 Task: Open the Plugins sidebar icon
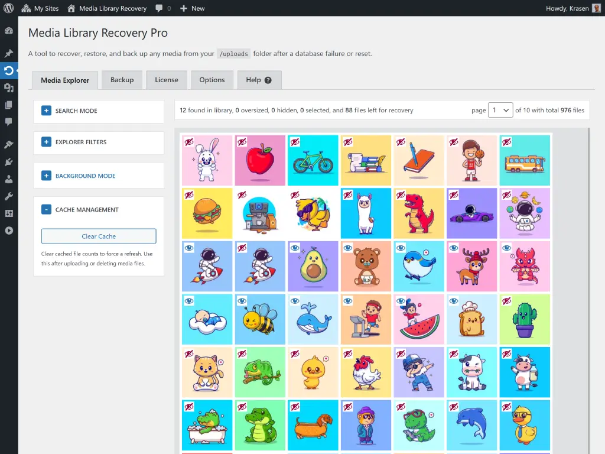click(x=10, y=161)
